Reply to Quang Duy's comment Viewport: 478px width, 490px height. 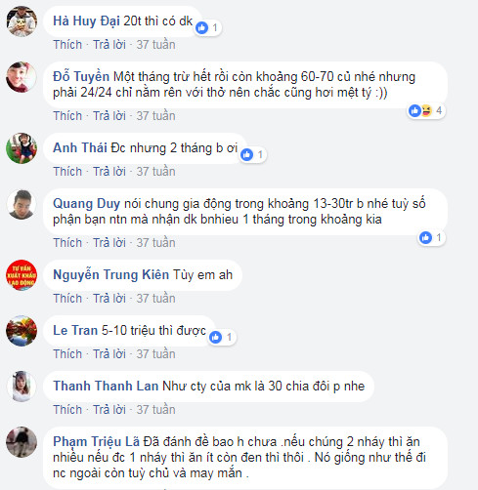(109, 243)
